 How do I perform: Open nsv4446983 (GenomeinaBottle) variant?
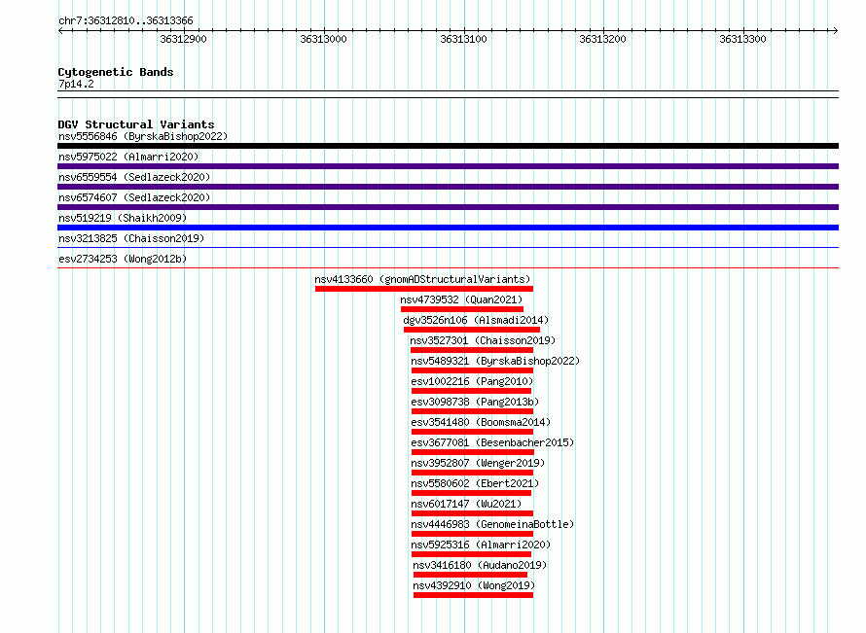click(x=492, y=524)
